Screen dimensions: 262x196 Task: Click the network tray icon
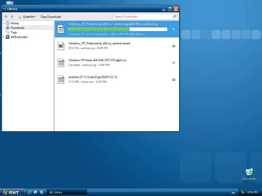click(x=243, y=192)
